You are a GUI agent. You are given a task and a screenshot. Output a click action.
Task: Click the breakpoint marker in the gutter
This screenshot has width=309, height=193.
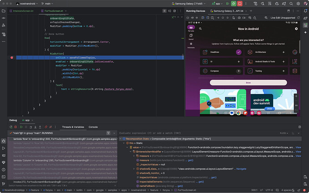click(12, 58)
